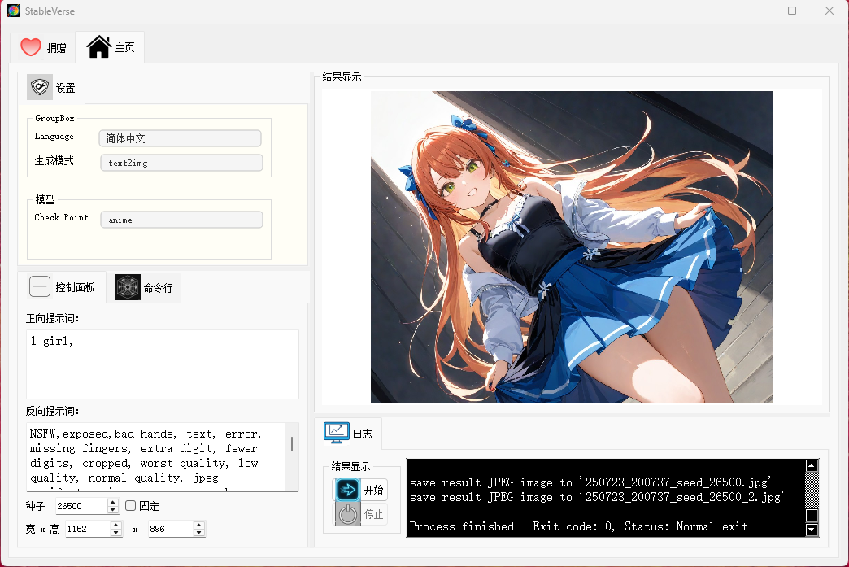Image resolution: width=849 pixels, height=567 pixels.
Task: Click the red heart donate icon
Action: (31, 47)
